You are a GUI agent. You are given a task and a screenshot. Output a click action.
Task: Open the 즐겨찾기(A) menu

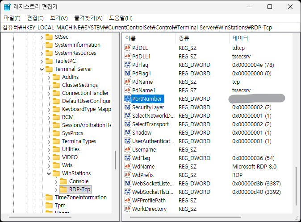(88, 18)
